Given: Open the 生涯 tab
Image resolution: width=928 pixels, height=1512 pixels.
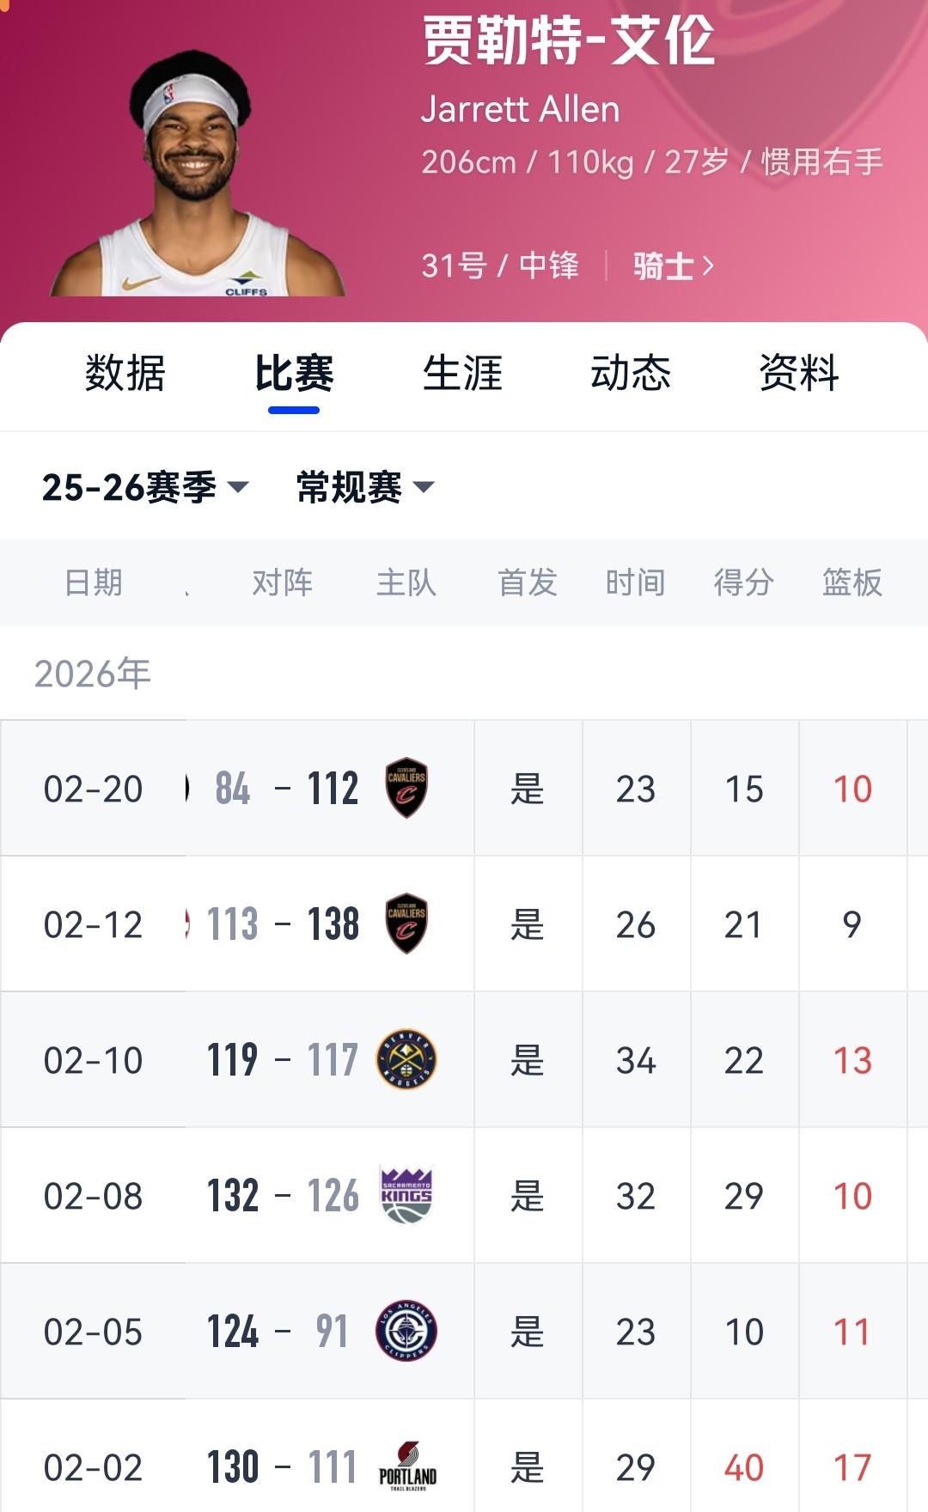Looking at the screenshot, I should [x=464, y=374].
